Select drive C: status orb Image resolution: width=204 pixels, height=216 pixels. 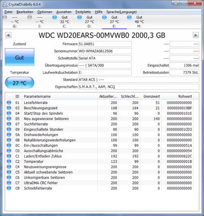click(55, 18)
